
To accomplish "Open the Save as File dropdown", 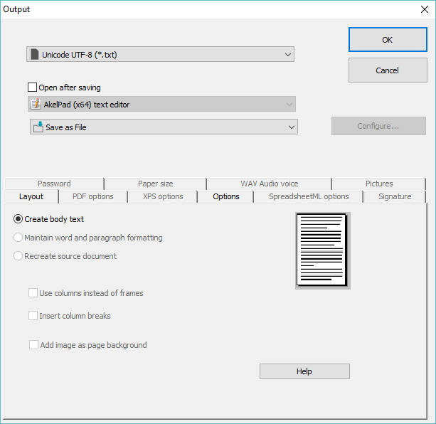I will (x=164, y=127).
